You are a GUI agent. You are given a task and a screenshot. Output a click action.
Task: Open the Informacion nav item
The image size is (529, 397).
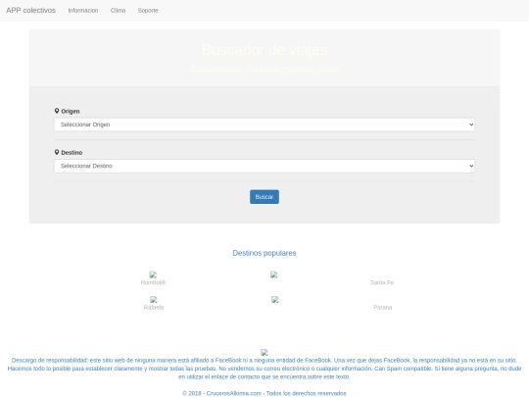[x=83, y=11]
